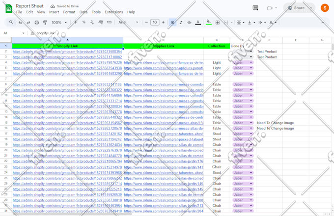Click the search menus magnifier icon
The height and width of the screenshot is (216, 334).
point(11,22)
